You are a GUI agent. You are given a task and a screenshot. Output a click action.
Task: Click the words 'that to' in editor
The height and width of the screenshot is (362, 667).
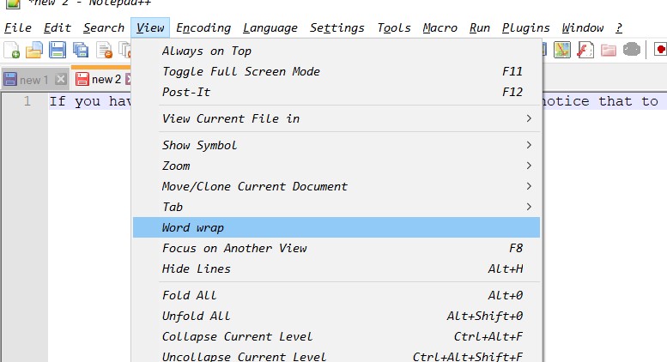(628, 101)
